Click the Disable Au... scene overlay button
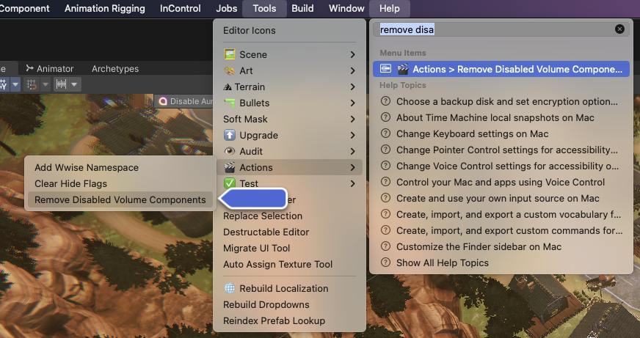The width and height of the screenshot is (640, 338). 185,101
